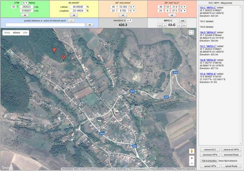Click the red map marker C
The height and width of the screenshot is (171, 244).
54,50
